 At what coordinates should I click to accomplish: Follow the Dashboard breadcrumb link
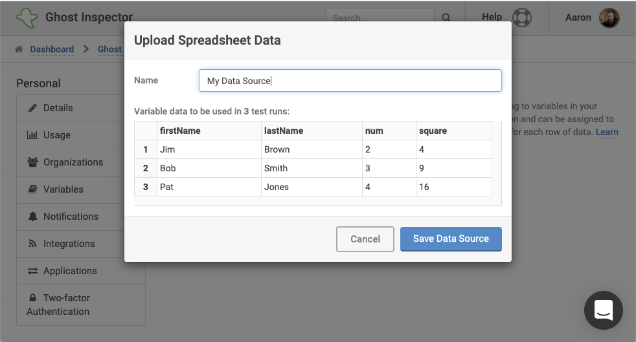coord(52,49)
